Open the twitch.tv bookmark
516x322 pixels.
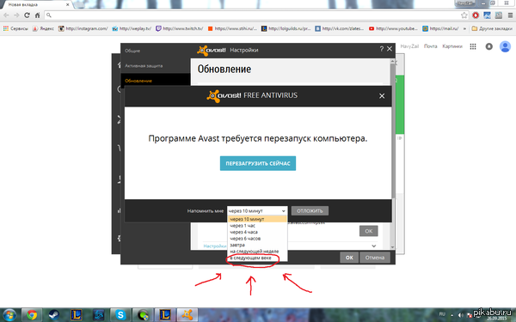tap(180, 28)
